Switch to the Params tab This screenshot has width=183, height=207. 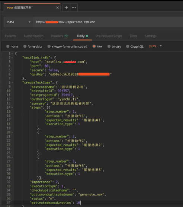(10, 36)
